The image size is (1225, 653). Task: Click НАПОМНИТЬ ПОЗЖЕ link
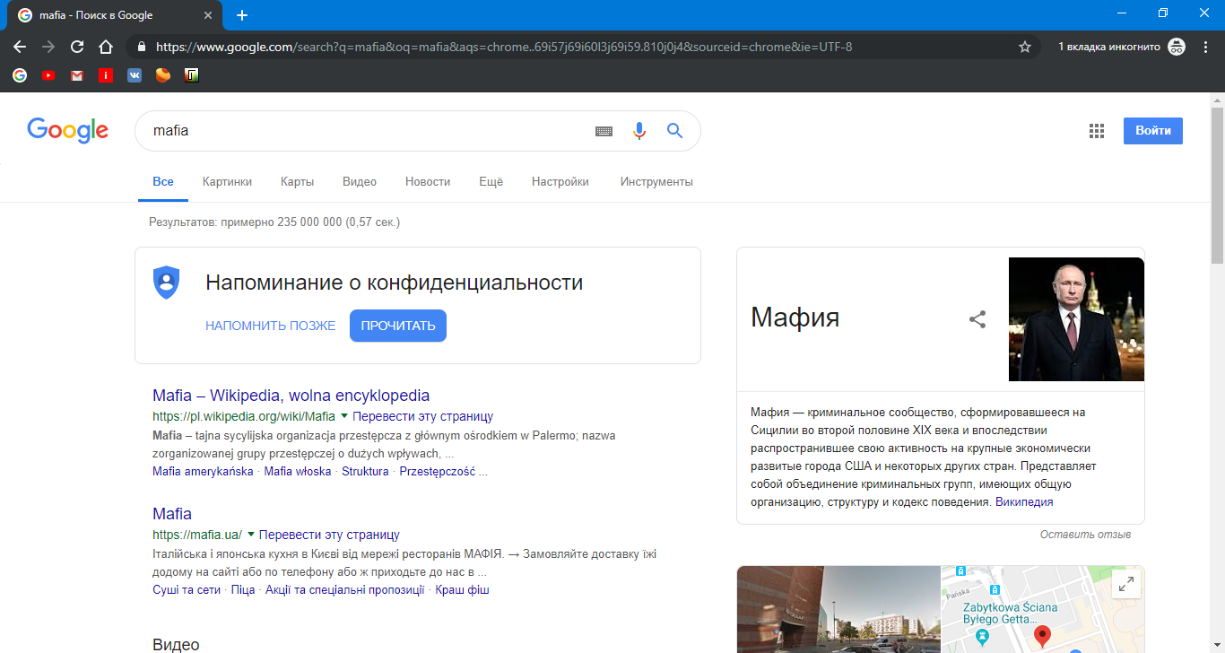pyautogui.click(x=270, y=326)
